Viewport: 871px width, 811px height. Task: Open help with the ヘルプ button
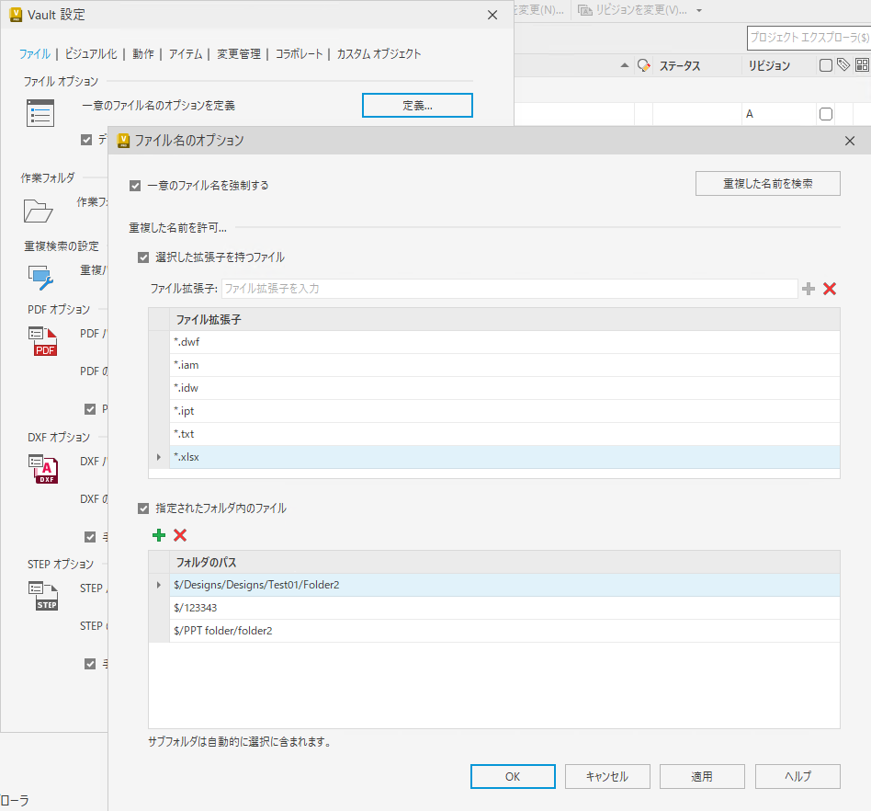[797, 777]
